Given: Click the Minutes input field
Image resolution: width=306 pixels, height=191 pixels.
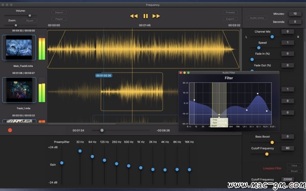Looking at the screenshot, I should pyautogui.click(x=295, y=14).
